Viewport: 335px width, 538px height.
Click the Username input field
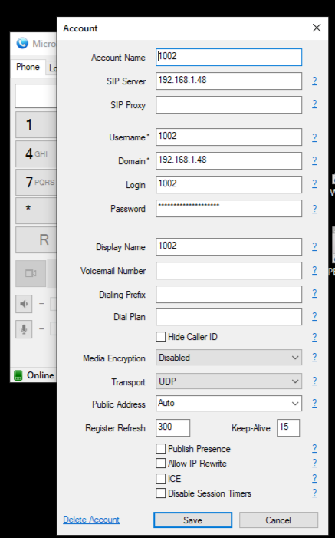point(228,137)
